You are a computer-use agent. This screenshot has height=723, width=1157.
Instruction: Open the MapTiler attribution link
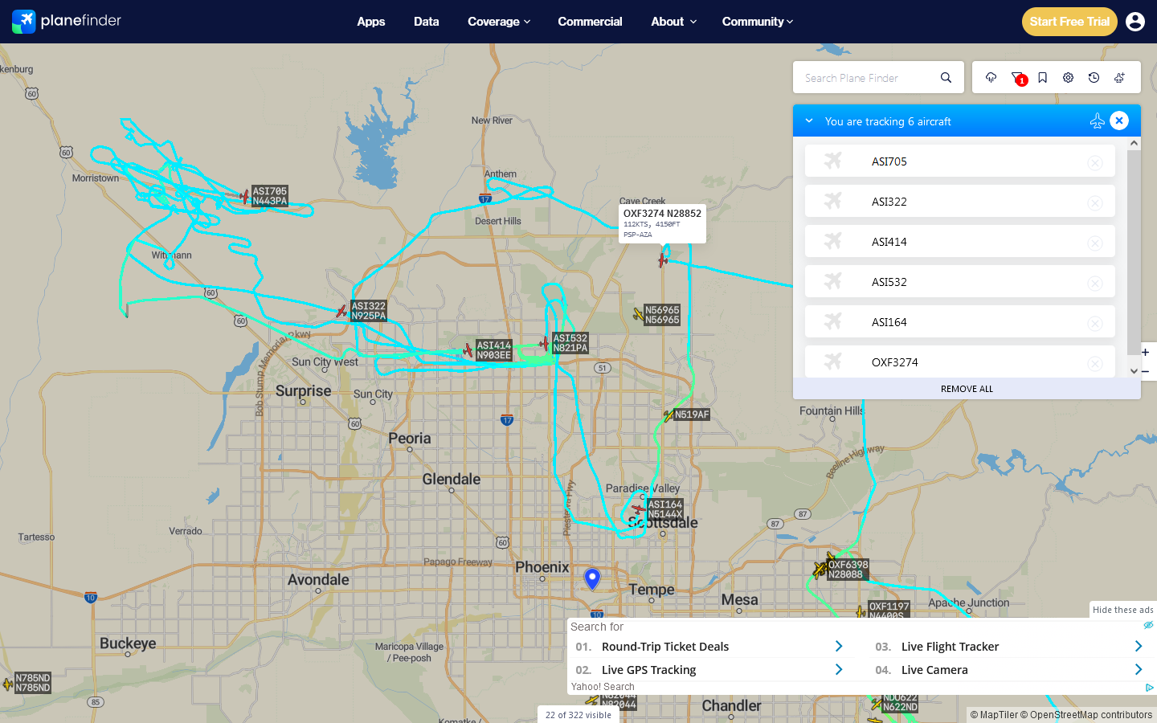[994, 715]
